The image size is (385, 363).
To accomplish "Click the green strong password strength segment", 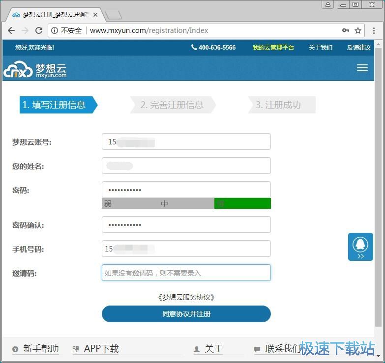I will point(242,203).
